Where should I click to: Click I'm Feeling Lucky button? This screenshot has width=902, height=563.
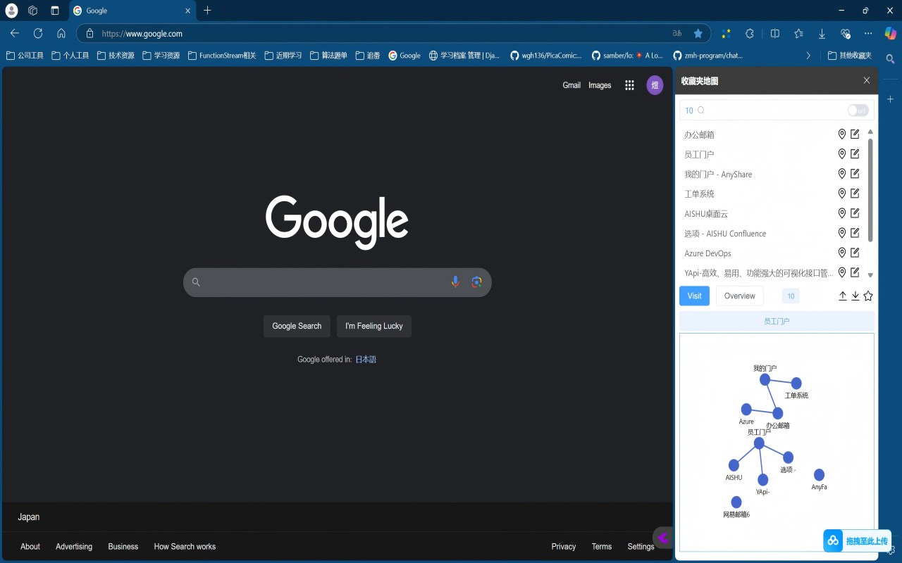click(x=374, y=326)
